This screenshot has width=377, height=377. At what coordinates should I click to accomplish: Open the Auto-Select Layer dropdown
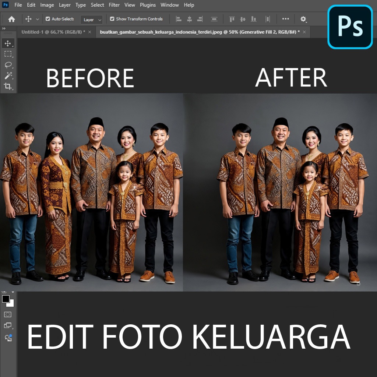91,20
